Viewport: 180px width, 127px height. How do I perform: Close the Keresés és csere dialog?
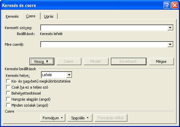(175, 5)
